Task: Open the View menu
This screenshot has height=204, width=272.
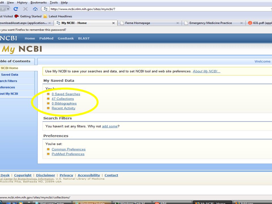Action: click(10, 3)
